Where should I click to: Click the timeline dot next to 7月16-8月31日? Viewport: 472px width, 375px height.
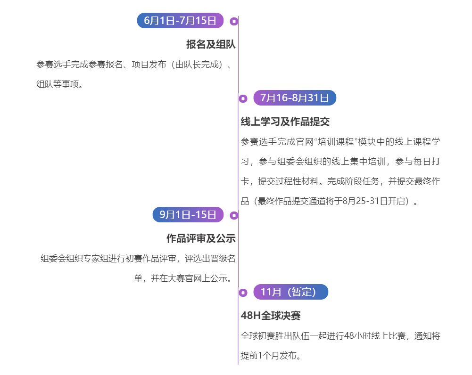(243, 98)
